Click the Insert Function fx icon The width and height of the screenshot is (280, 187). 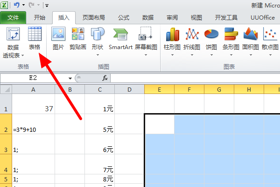pos(105,78)
